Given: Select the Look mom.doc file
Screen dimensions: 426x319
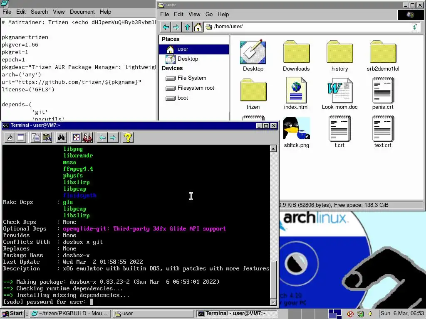Looking at the screenshot, I should (339, 93).
